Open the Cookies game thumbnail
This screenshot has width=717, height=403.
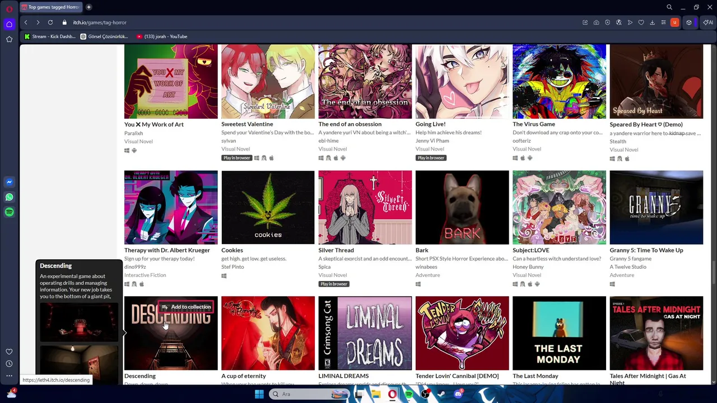pyautogui.click(x=268, y=208)
